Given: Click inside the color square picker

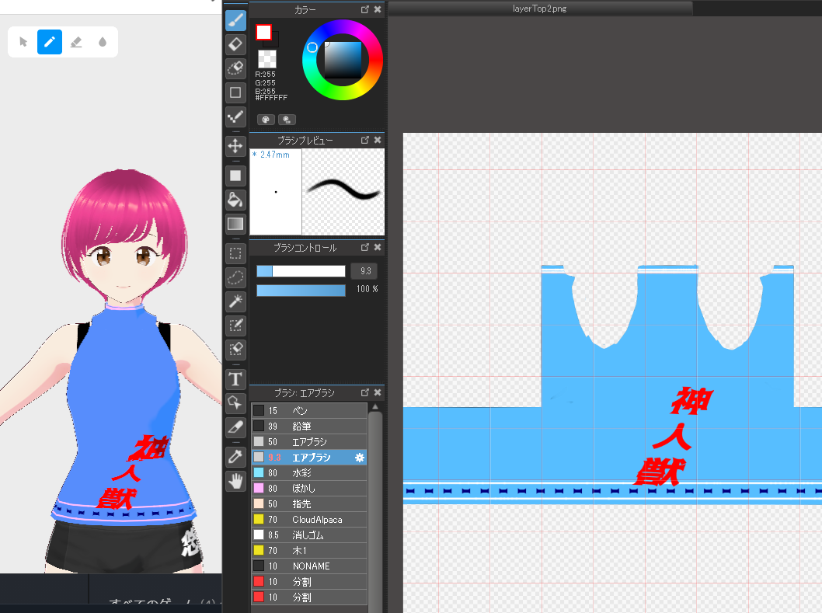Looking at the screenshot, I should tap(343, 59).
